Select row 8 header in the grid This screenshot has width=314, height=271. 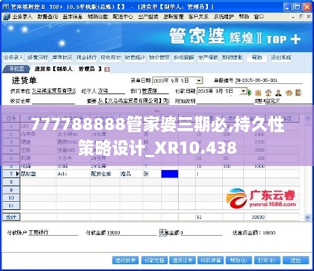12,182
